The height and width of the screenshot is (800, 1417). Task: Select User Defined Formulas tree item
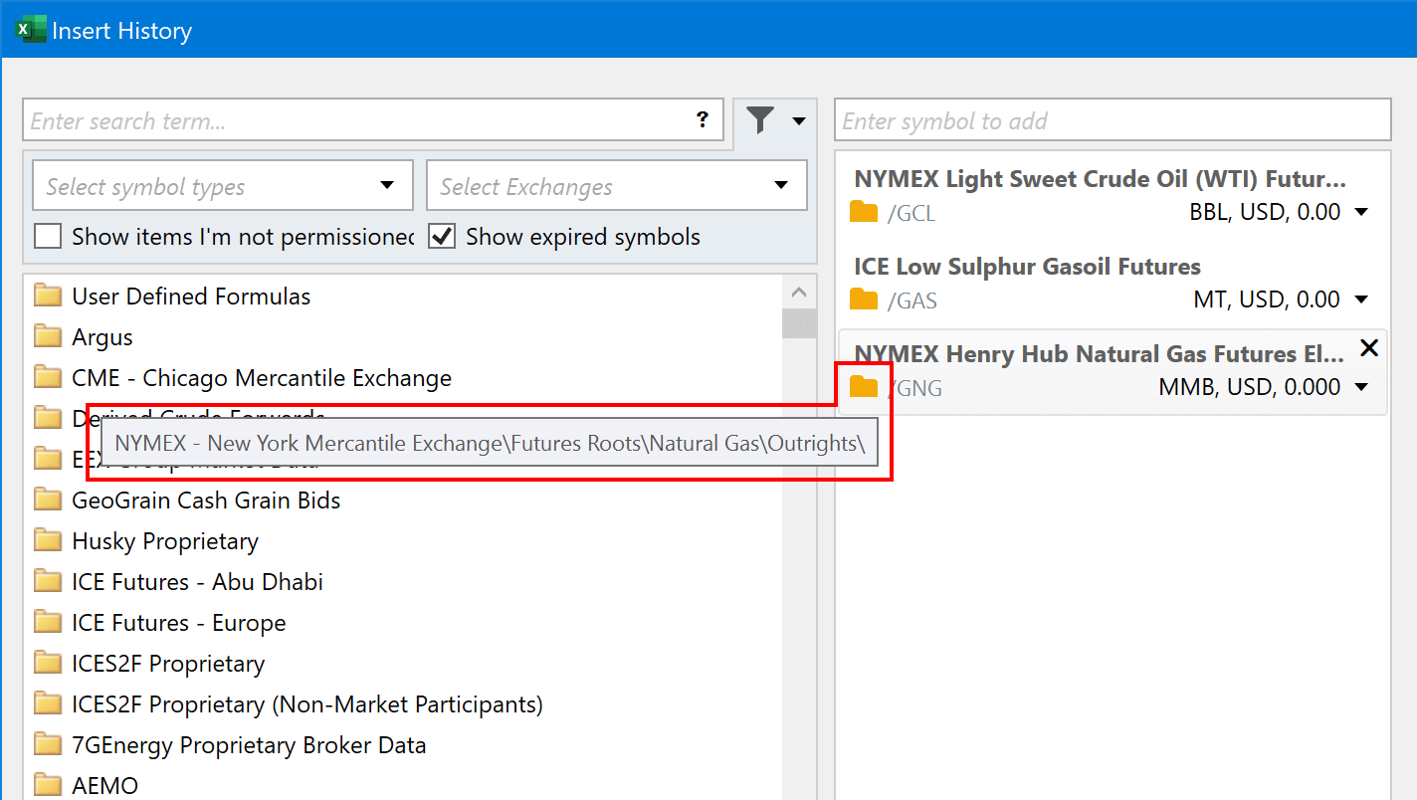point(191,297)
